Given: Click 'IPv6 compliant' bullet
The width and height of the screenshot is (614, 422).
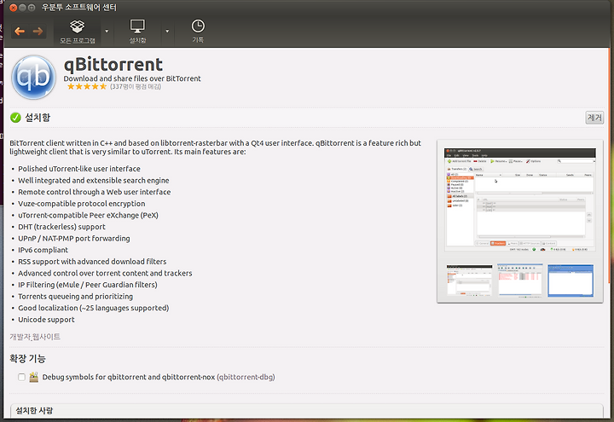Looking at the screenshot, I should coord(43,250).
